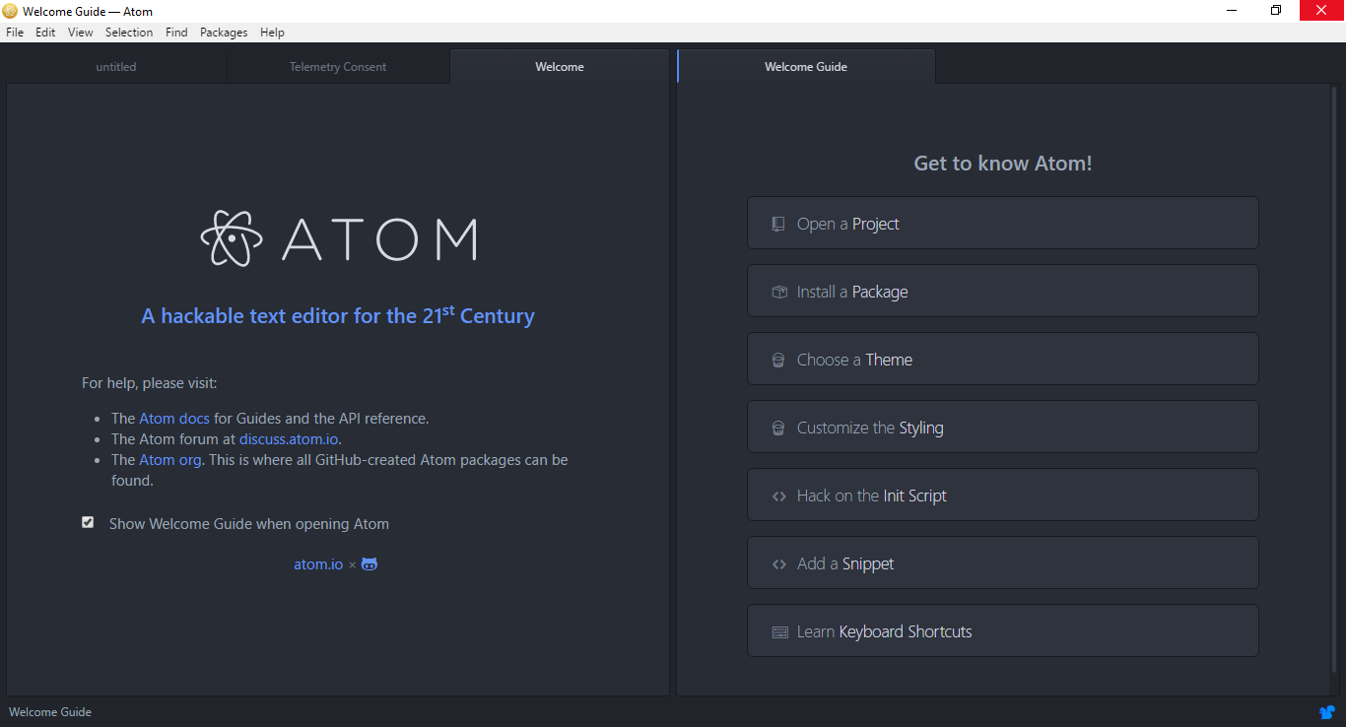Switch to the Telemetry Consent tab
1346x727 pixels.
tap(338, 67)
